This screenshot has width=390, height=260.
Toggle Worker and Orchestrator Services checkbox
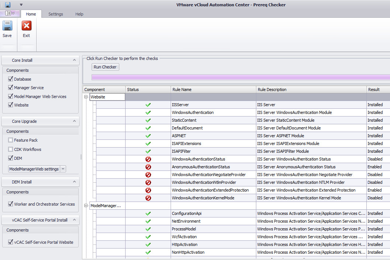(10, 204)
